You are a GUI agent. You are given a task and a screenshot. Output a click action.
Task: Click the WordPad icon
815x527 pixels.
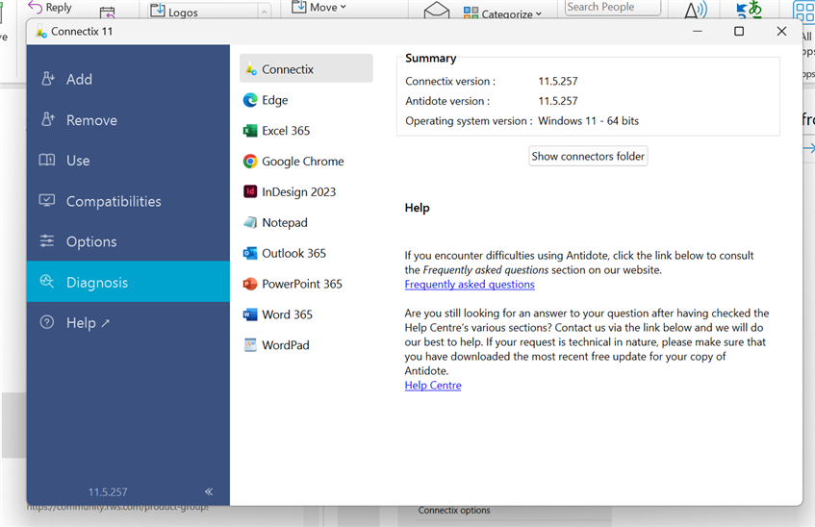tap(250, 345)
